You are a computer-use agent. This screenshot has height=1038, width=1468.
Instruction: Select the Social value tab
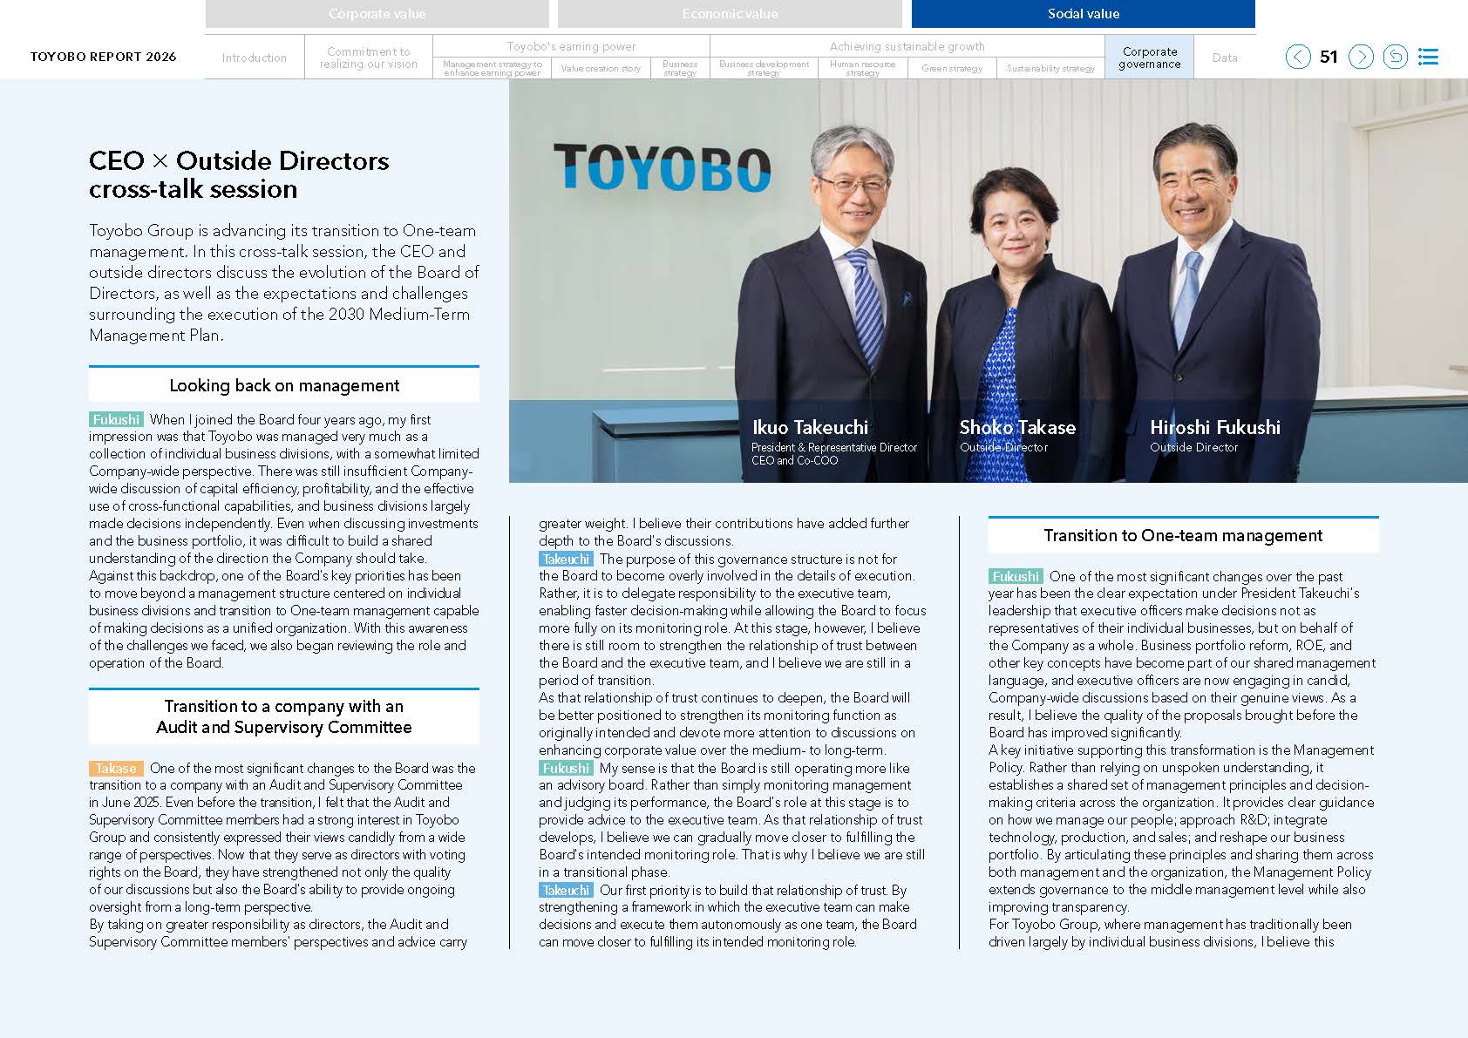coord(1083,13)
